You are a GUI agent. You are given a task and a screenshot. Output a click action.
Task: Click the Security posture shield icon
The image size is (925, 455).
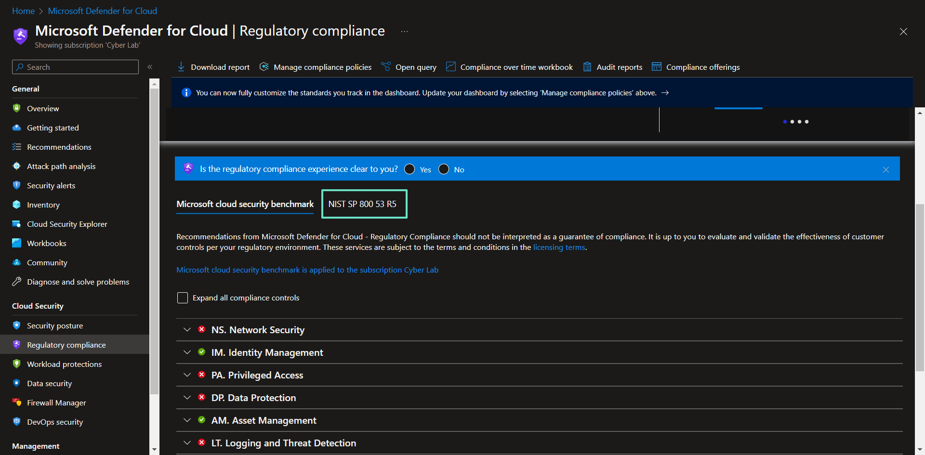[x=17, y=325]
